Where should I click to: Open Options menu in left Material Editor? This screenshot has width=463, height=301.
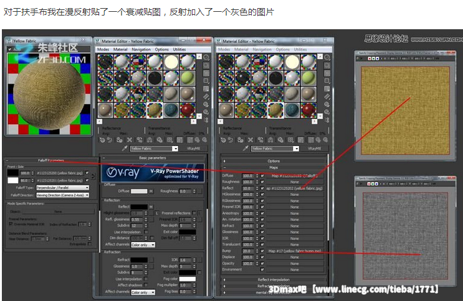pyautogui.click(x=162, y=49)
